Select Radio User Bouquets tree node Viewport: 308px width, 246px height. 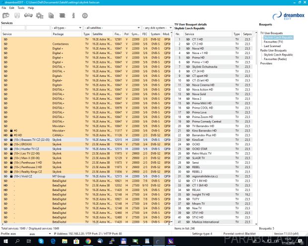(x=273, y=51)
